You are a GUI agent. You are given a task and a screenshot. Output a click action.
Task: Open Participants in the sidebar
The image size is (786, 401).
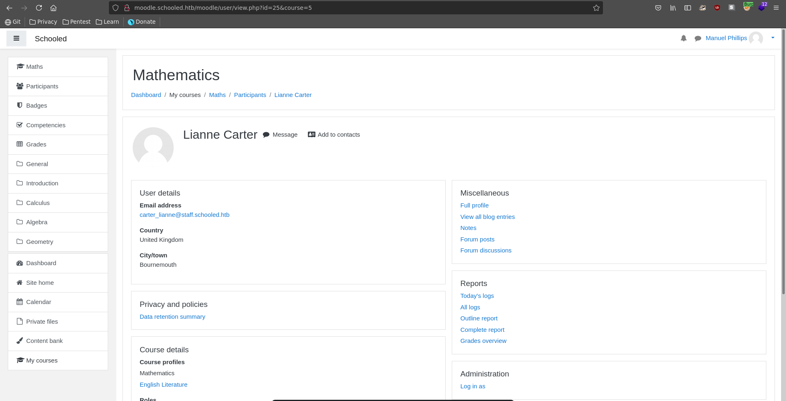click(42, 86)
